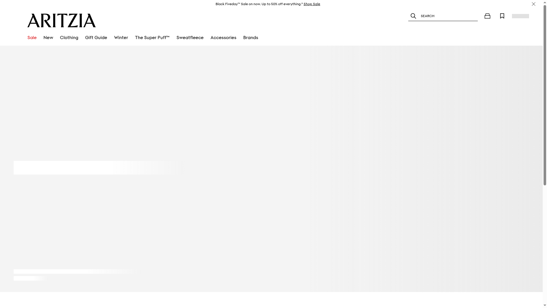View saved items via the bookmark icon
547x308 pixels.
point(502,16)
